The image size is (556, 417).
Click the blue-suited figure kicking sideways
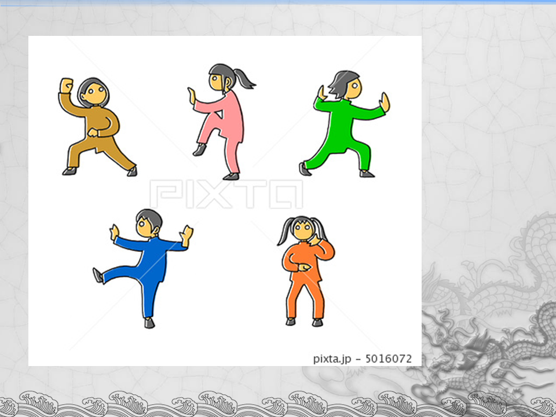click(x=143, y=268)
